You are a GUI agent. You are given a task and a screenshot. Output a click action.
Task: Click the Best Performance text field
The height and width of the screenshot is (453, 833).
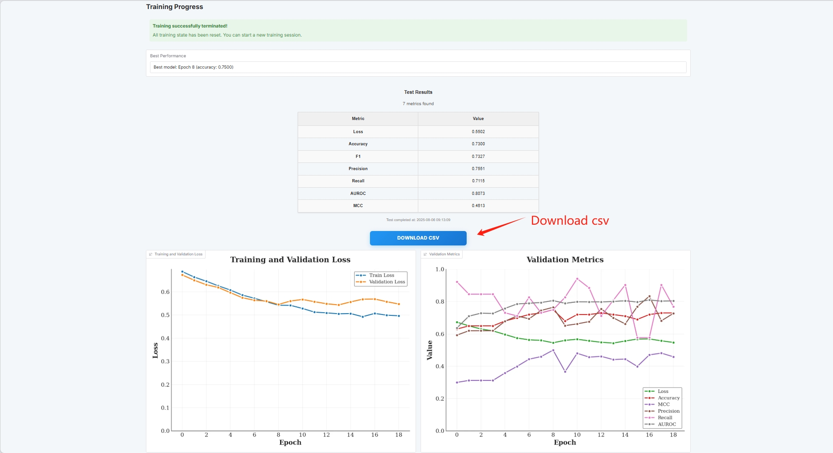(x=418, y=67)
